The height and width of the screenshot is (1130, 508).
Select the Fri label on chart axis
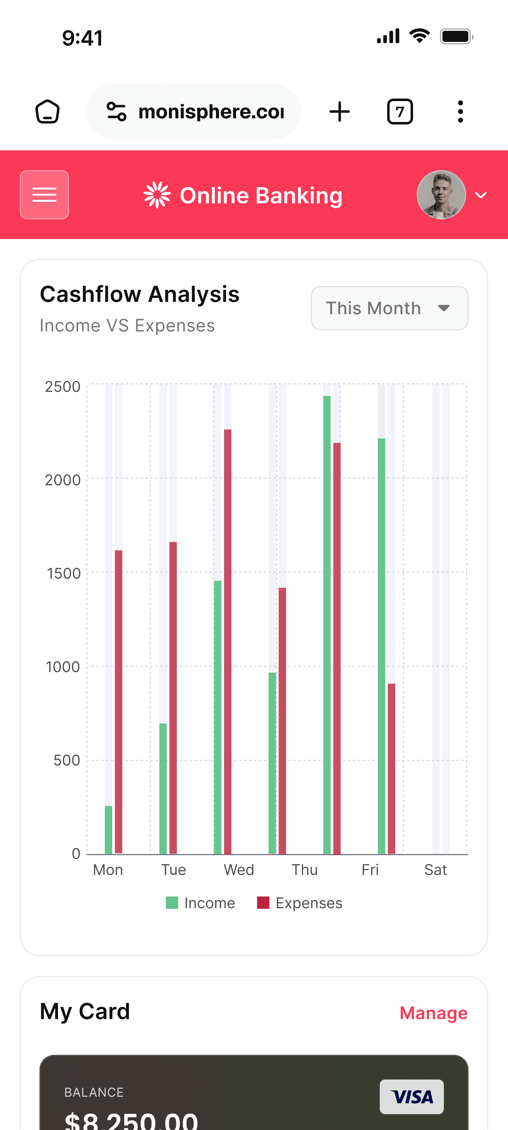370,869
